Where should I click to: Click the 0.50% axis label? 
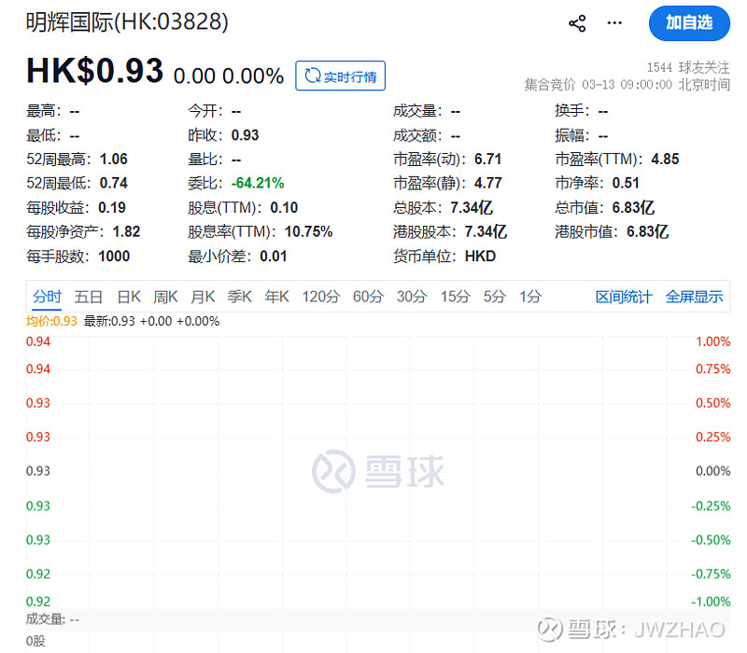(712, 403)
